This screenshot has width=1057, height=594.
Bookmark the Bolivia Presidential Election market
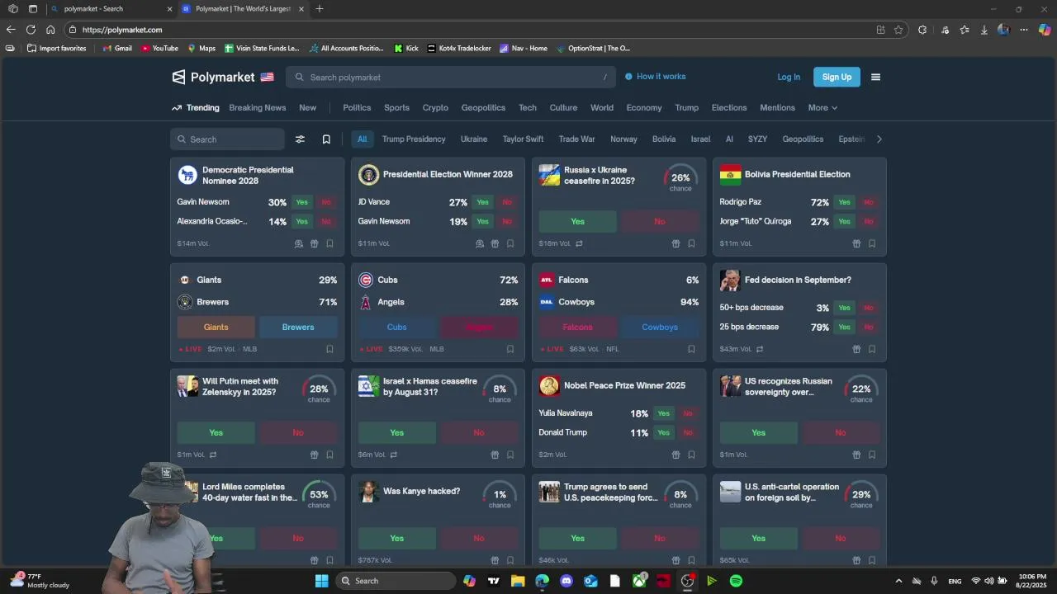[x=872, y=243]
